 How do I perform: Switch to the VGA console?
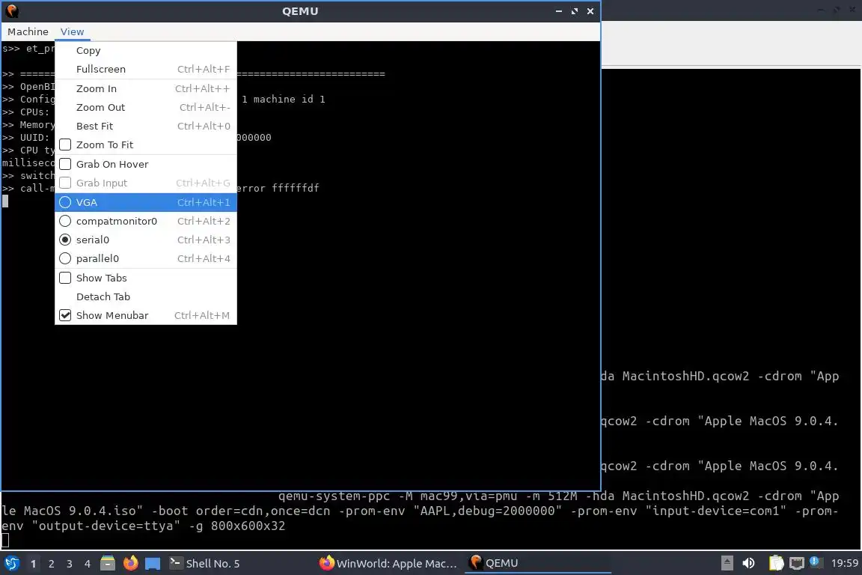pos(146,202)
